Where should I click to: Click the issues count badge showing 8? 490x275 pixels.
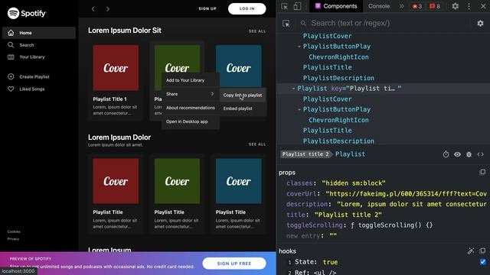pos(435,6)
